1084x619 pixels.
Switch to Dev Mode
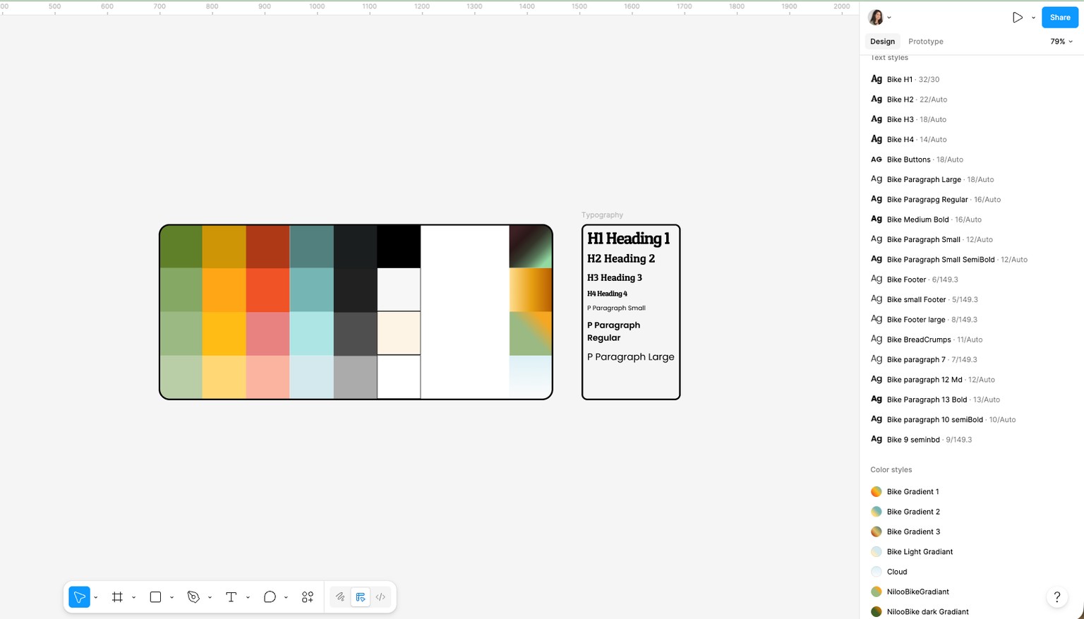380,597
